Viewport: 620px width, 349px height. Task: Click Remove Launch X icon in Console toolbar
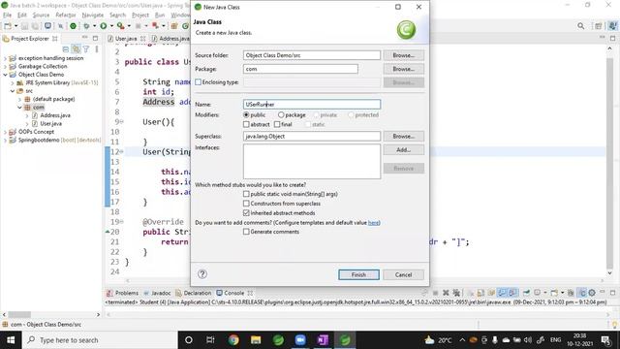tap(446, 293)
